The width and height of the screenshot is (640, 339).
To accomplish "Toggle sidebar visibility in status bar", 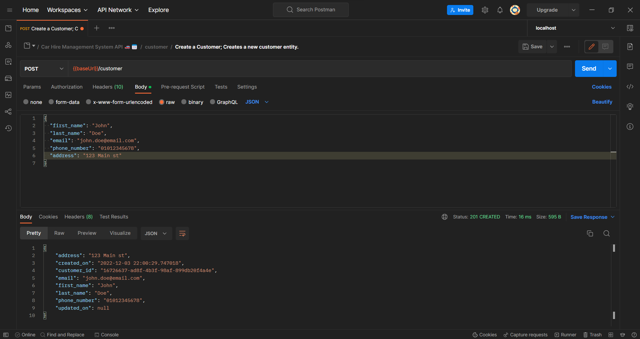I will click(6, 335).
